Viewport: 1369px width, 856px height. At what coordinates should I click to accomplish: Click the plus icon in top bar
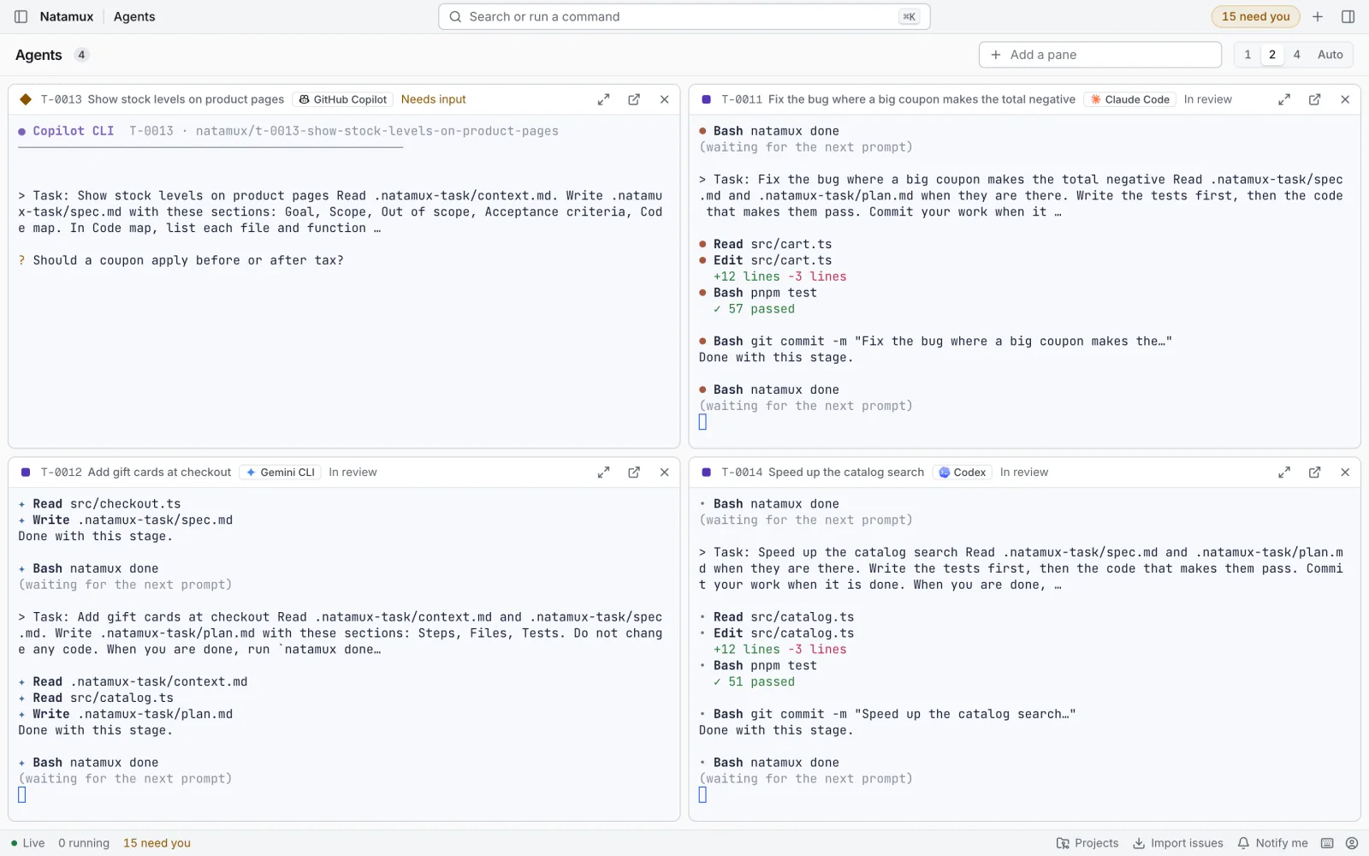(1318, 16)
